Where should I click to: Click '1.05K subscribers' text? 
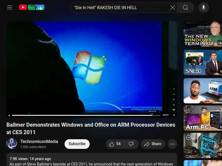(33, 147)
